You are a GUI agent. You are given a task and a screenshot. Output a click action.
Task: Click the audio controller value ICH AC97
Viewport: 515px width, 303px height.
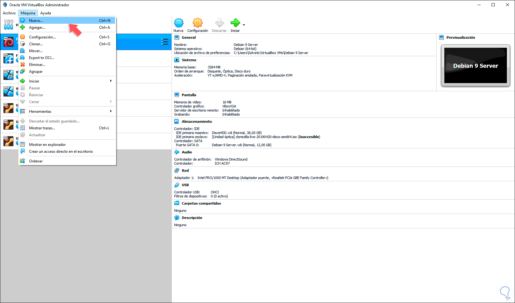(222, 163)
